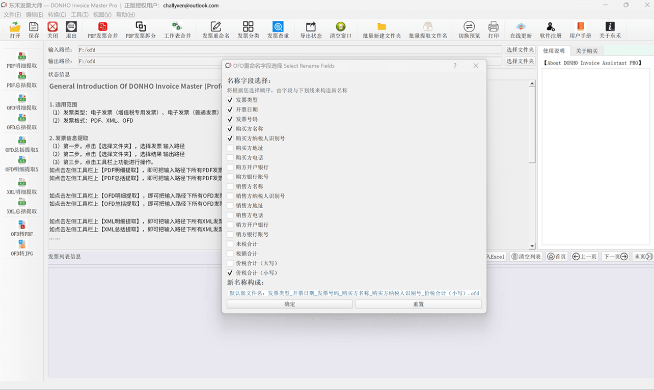Open 关于东禾 about icon
Viewport: 654px width, 390px height.
[x=610, y=30]
